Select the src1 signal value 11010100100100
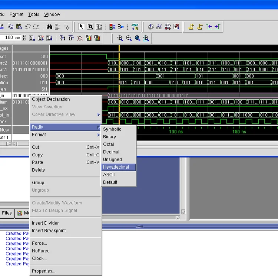 [30, 70]
